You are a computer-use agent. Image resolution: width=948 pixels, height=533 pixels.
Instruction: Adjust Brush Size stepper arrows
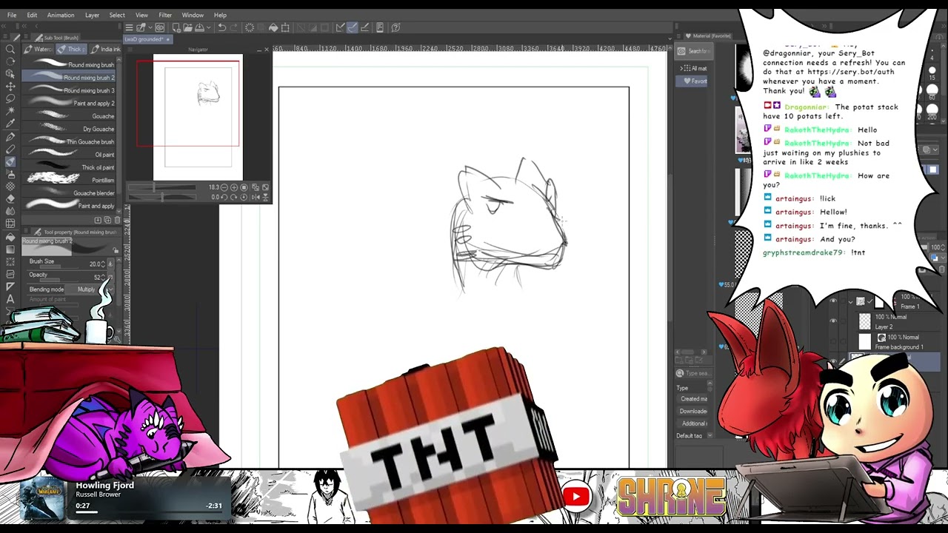point(103,264)
